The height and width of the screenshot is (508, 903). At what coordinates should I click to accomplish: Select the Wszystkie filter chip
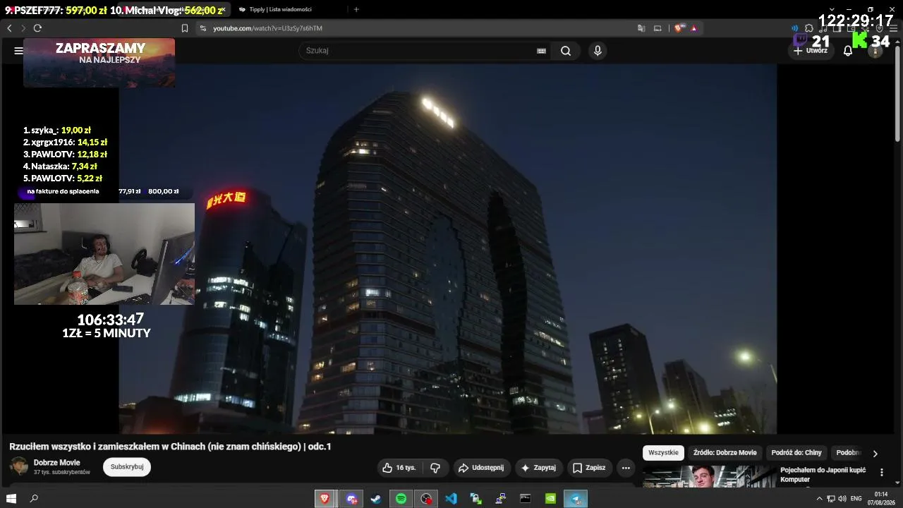(x=663, y=453)
